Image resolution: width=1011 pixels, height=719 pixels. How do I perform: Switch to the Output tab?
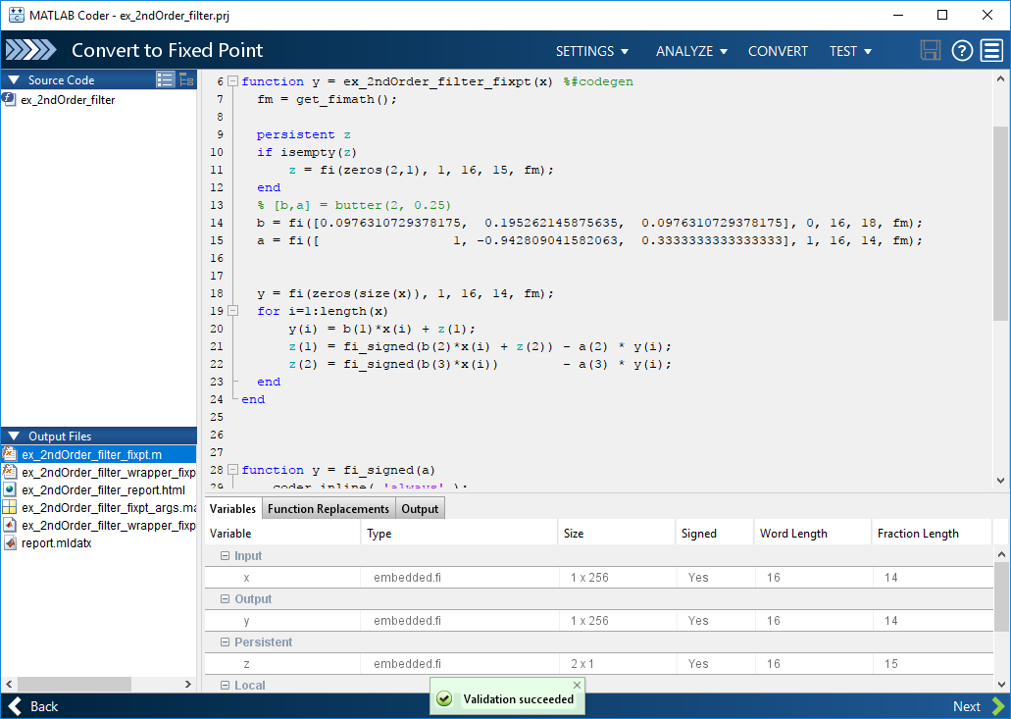pyautogui.click(x=420, y=508)
